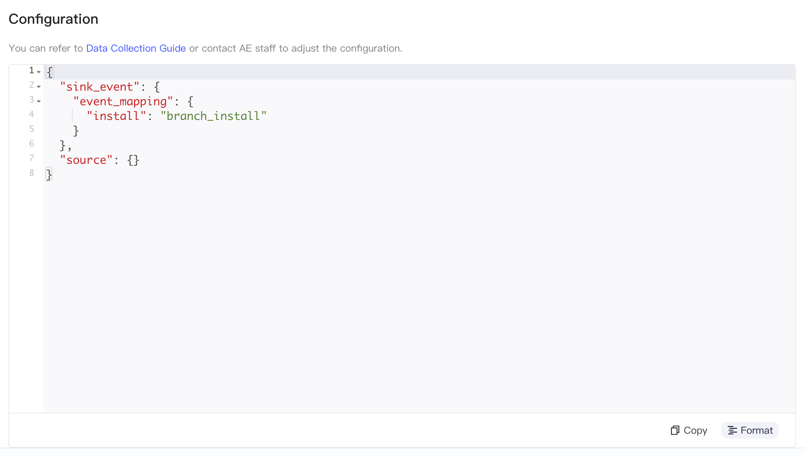Click the "install" key in the editor
Screen dimensions: 805x456
point(116,116)
